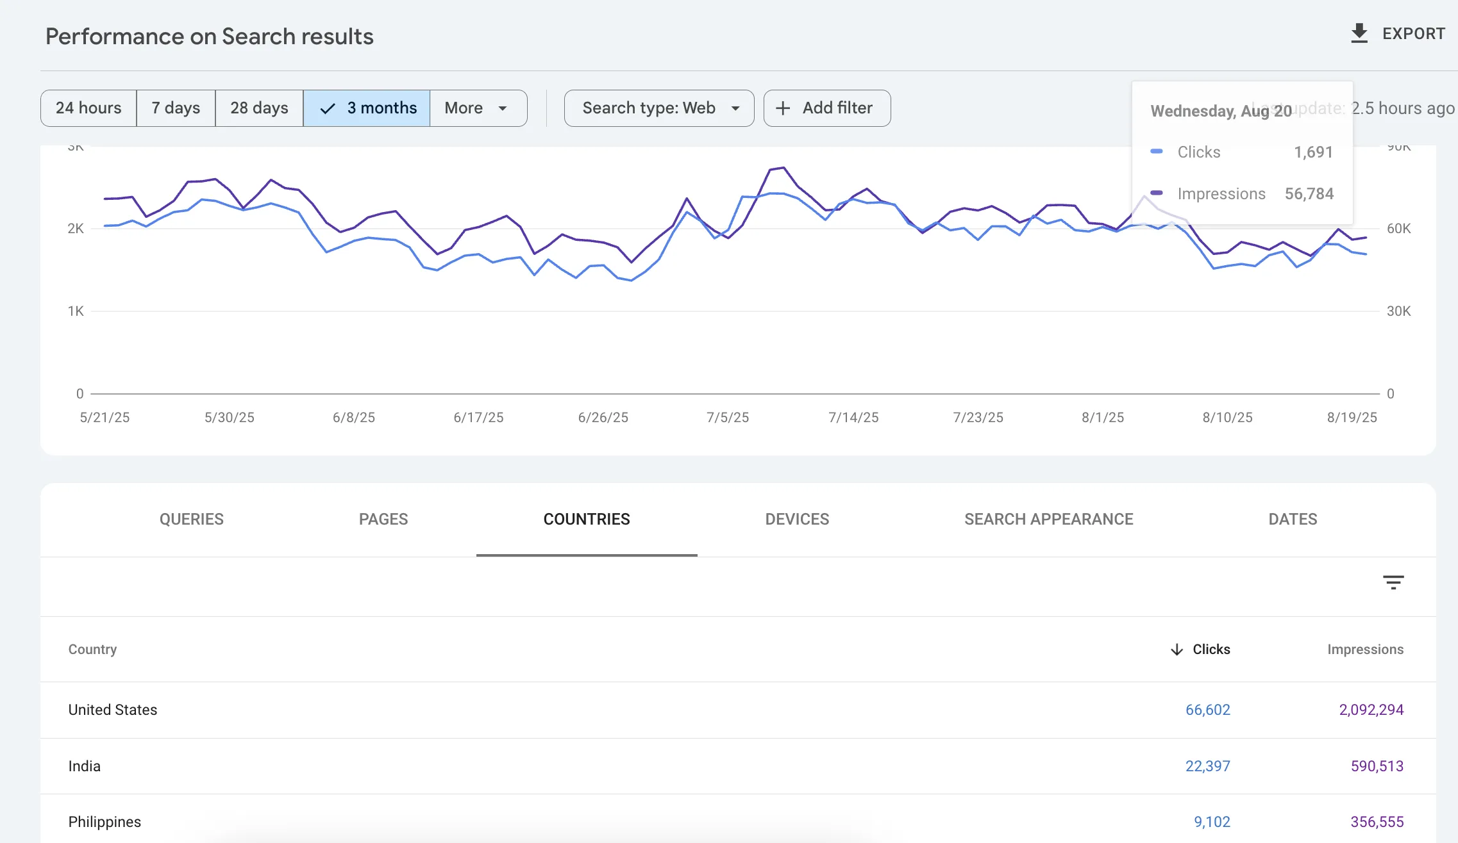Viewport: 1458px width, 843px height.
Task: Click the 7/5/25 date on chart axis
Action: coord(727,418)
